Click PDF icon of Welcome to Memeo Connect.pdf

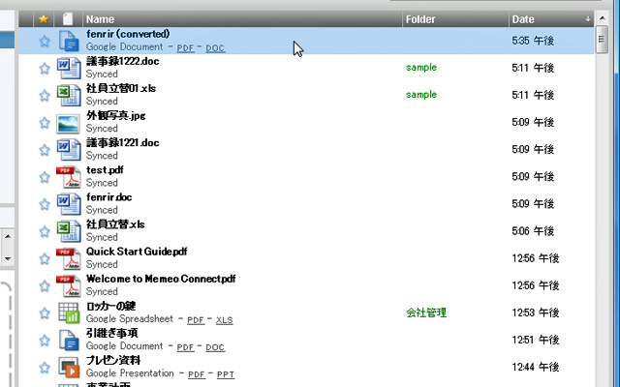[x=69, y=286]
